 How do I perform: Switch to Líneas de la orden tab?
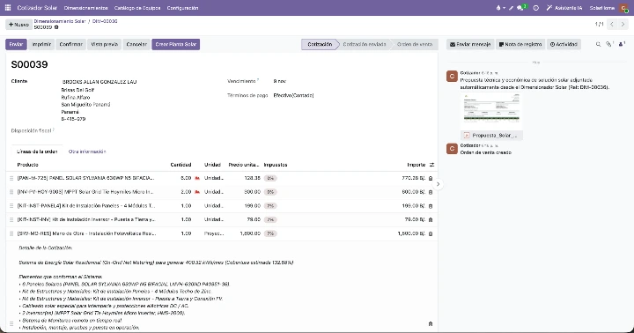point(37,152)
